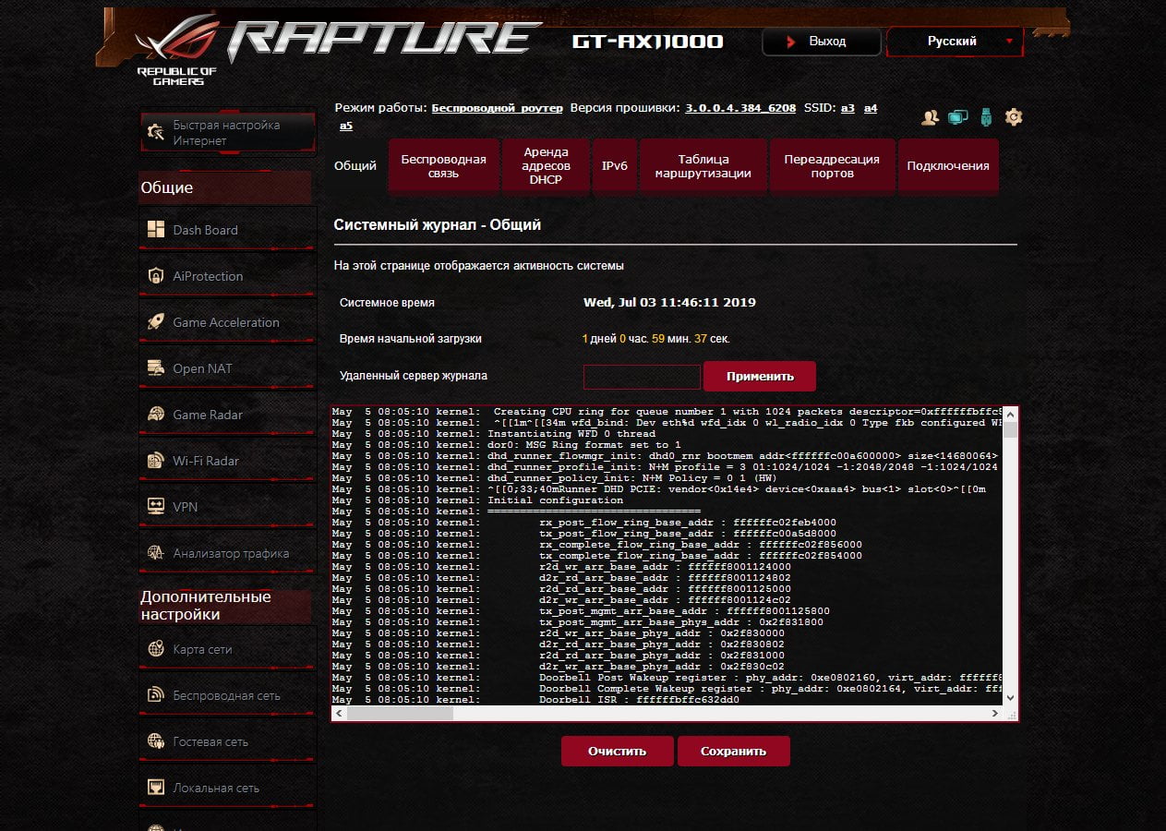The width and height of the screenshot is (1166, 831).
Task: Click the USB status icon in header
Action: [x=986, y=117]
